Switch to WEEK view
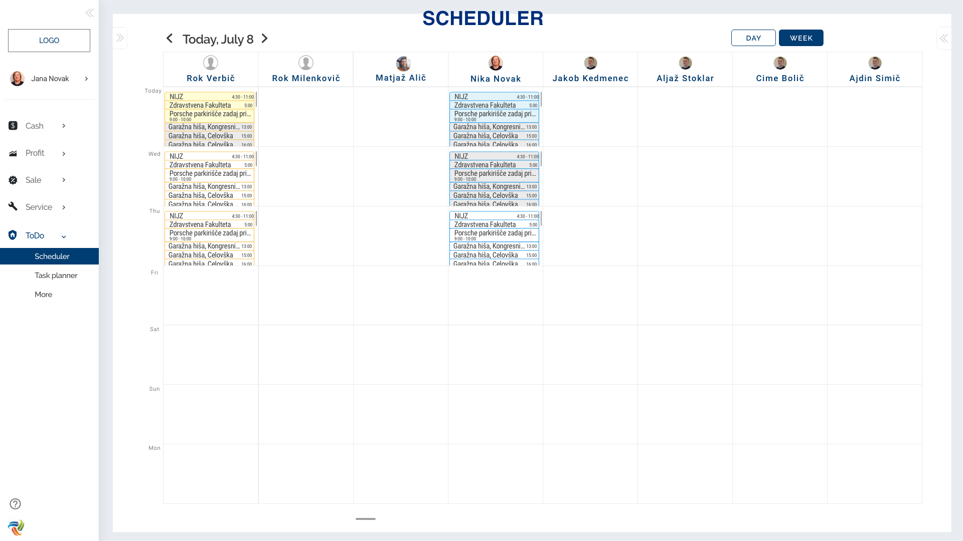Screen dimensions: 963x541 800,38
